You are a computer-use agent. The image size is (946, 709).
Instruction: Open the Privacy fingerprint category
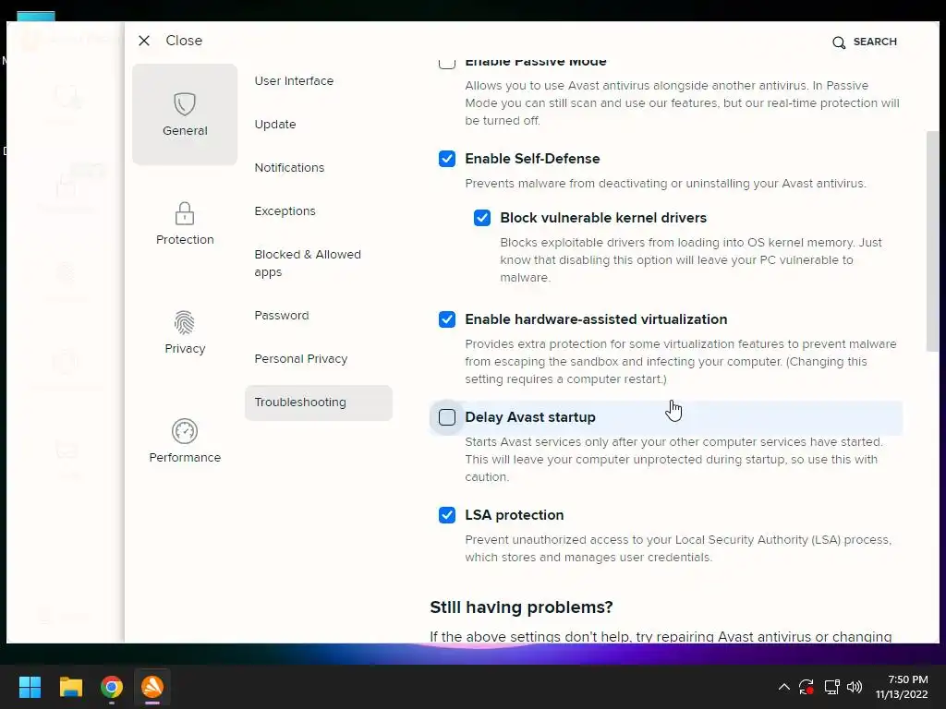[185, 332]
